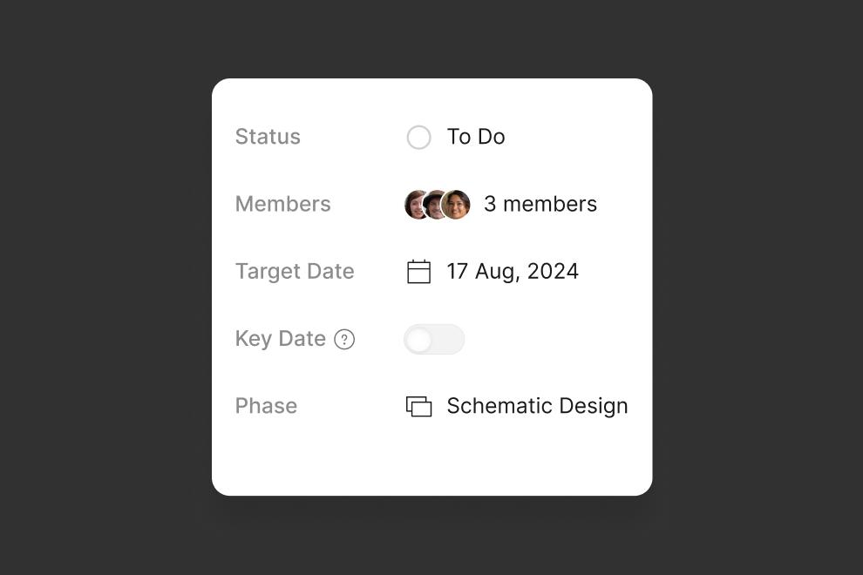Select the middle member avatar
This screenshot has width=863, height=575.
(434, 205)
